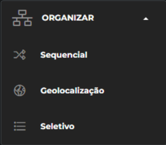Click the word Seletivo at the panel bottom
This screenshot has height=145, width=166.
57,126
